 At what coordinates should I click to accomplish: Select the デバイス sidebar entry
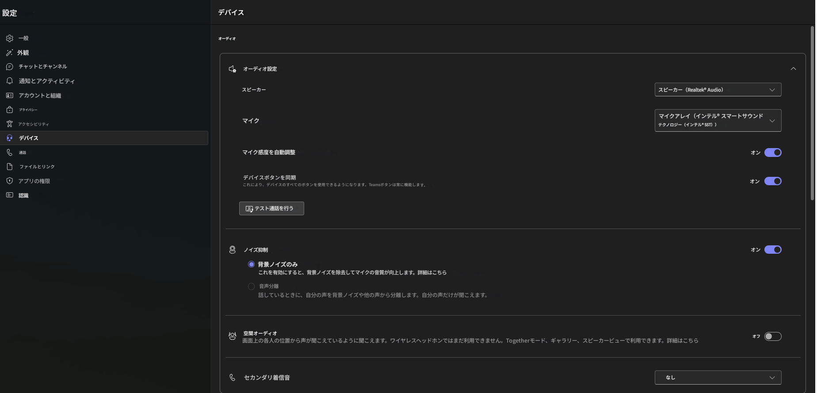(x=104, y=138)
